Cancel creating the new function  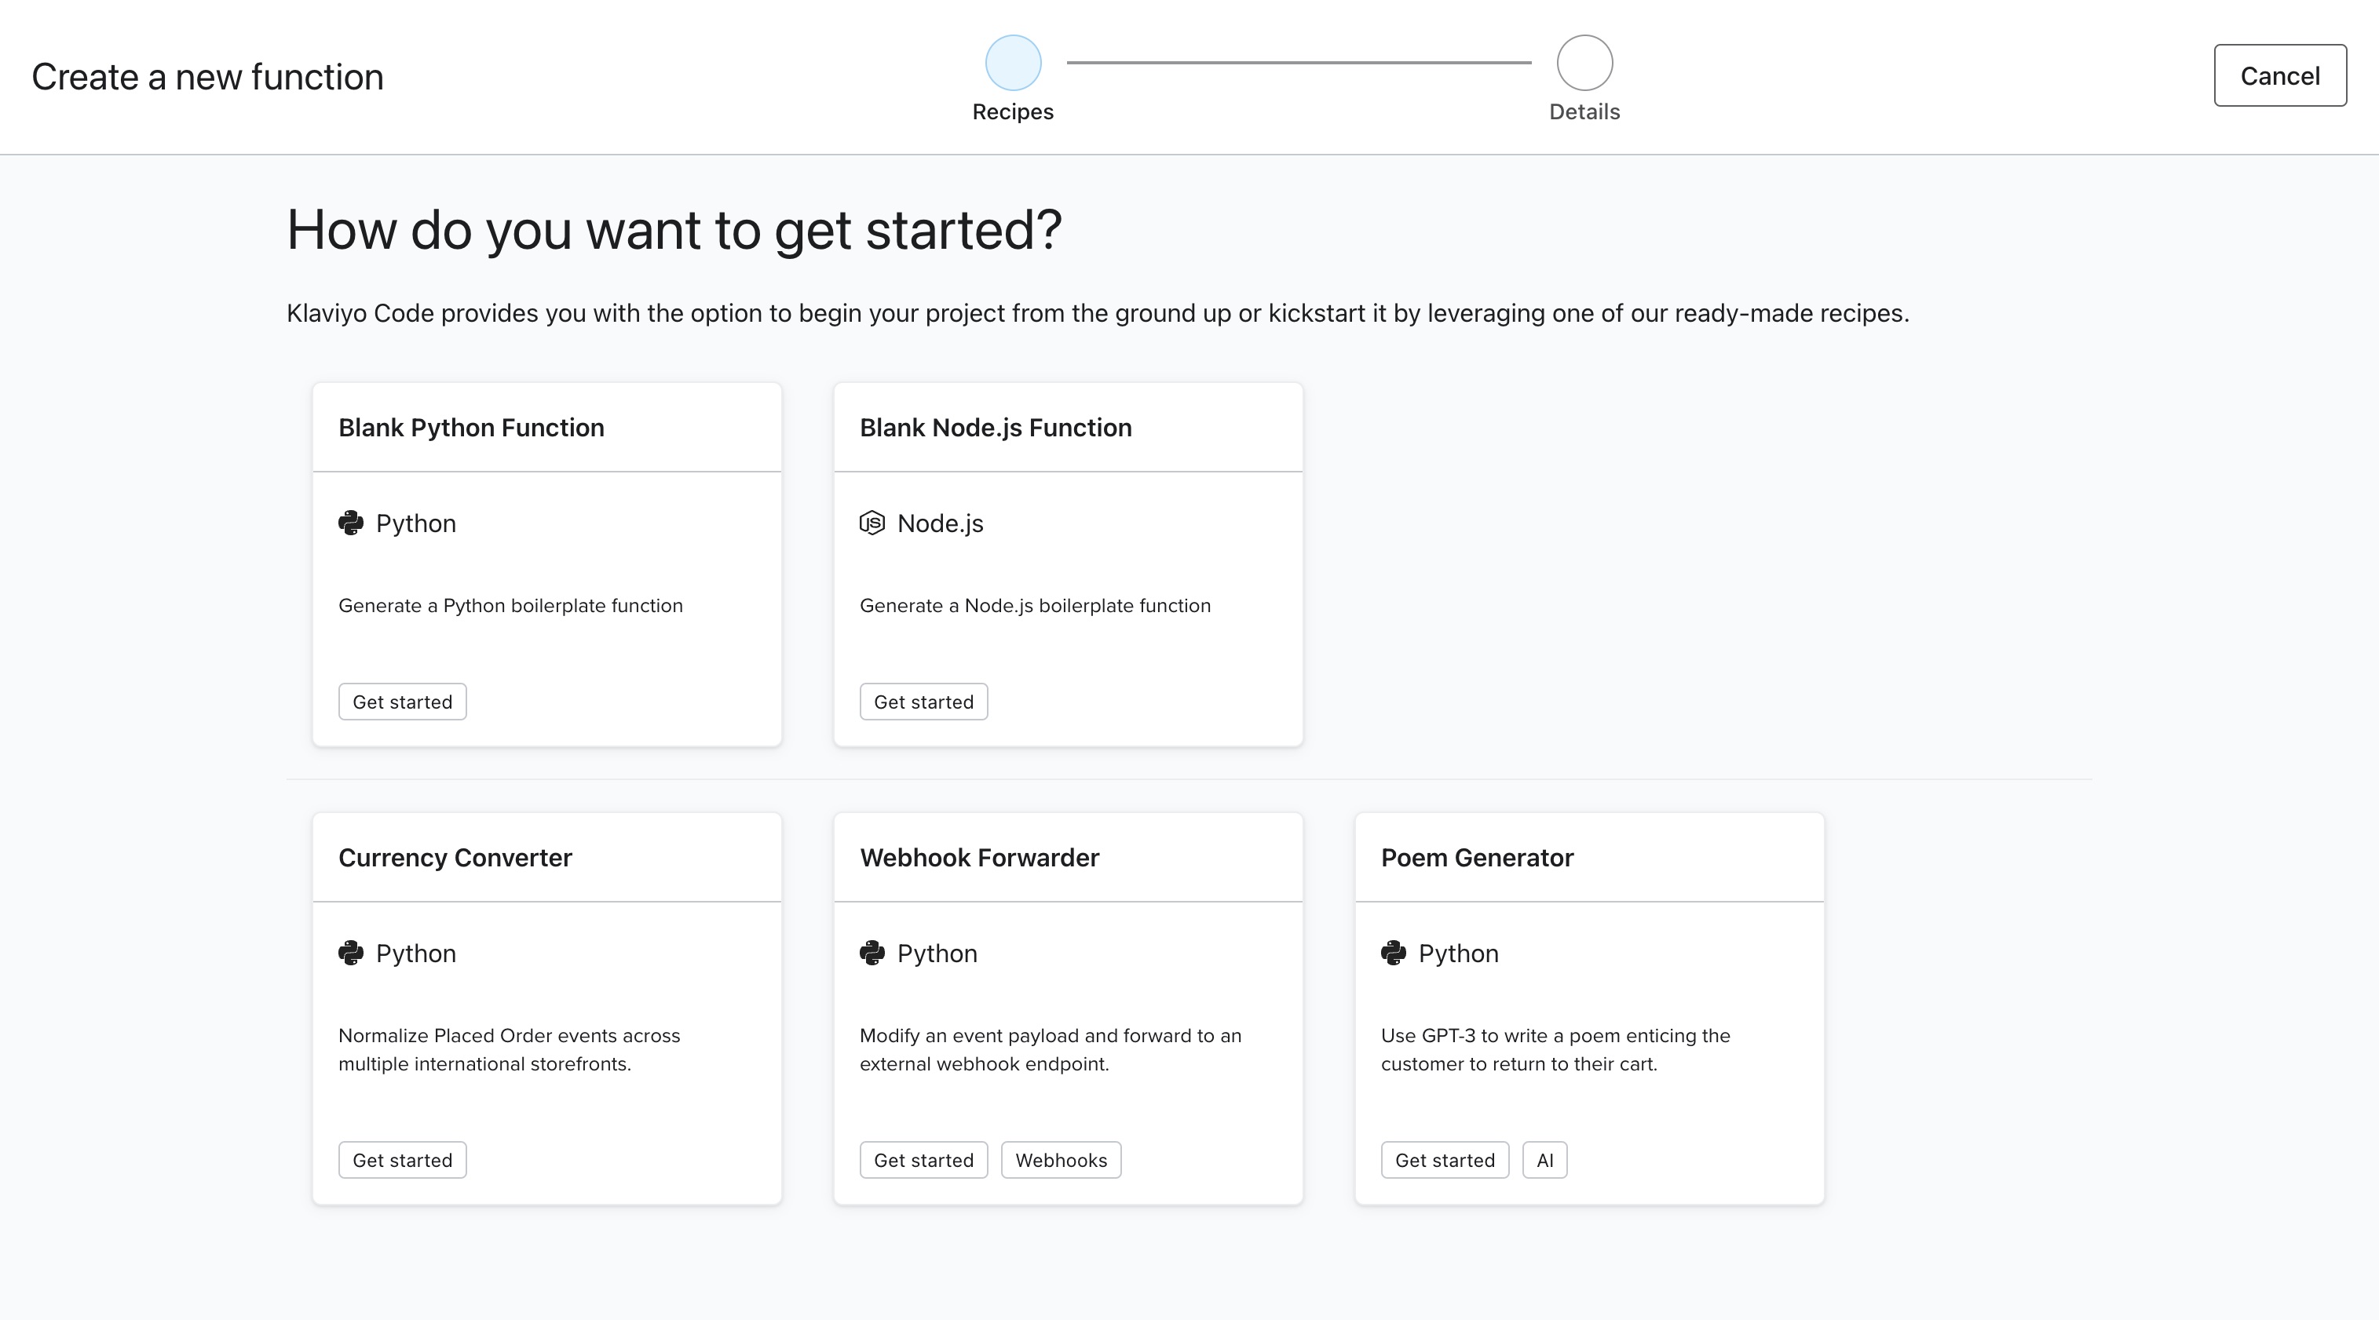click(2279, 75)
